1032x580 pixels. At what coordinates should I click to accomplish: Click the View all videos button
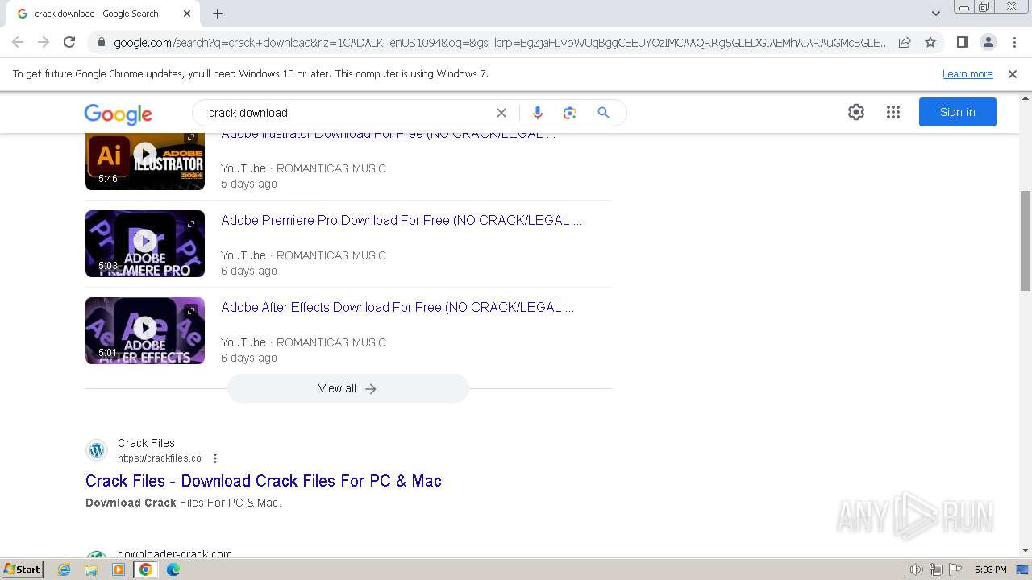point(348,388)
